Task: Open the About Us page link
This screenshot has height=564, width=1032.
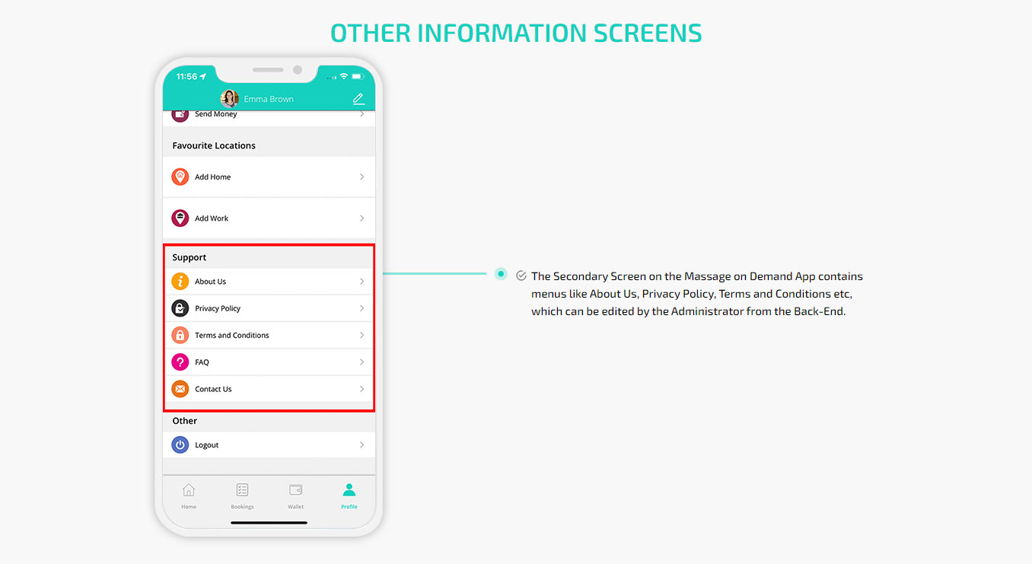Action: coord(210,282)
